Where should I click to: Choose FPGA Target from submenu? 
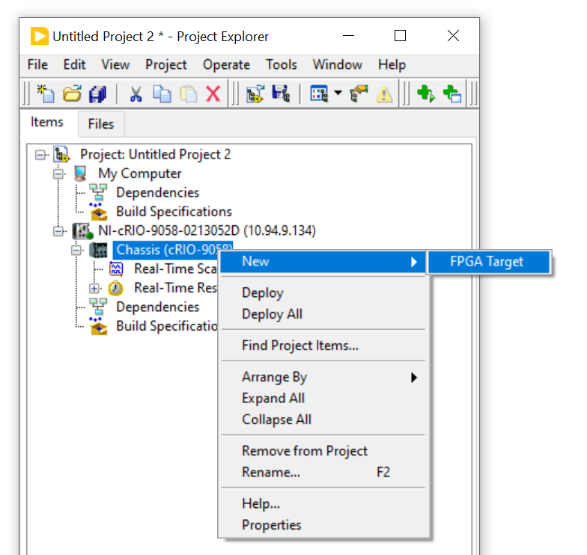pos(488,262)
